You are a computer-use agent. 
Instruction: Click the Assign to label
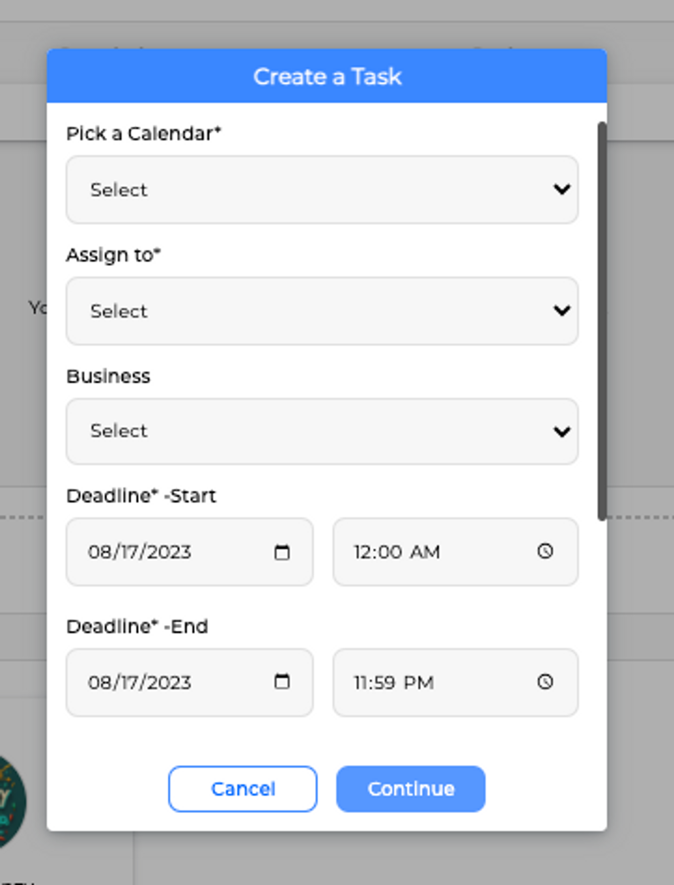[113, 255]
